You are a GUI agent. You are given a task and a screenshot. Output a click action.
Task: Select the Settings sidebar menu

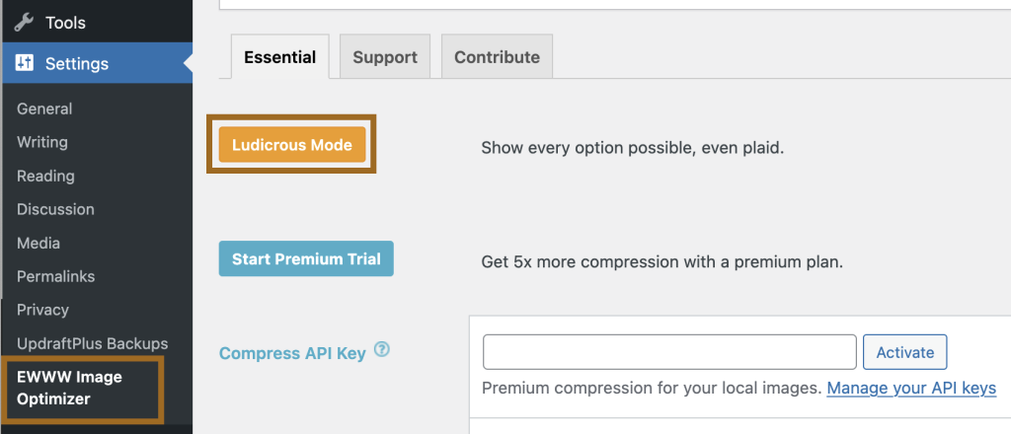(x=77, y=64)
